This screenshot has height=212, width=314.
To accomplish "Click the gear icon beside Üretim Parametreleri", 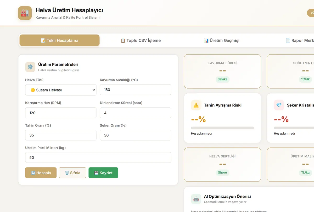I will (x=30, y=67).
